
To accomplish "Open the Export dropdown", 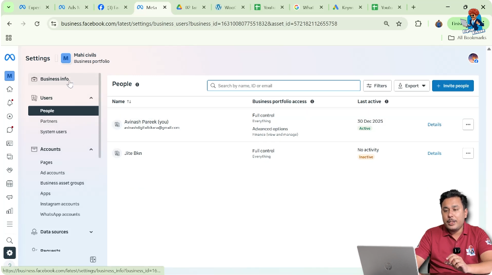I will point(411,86).
